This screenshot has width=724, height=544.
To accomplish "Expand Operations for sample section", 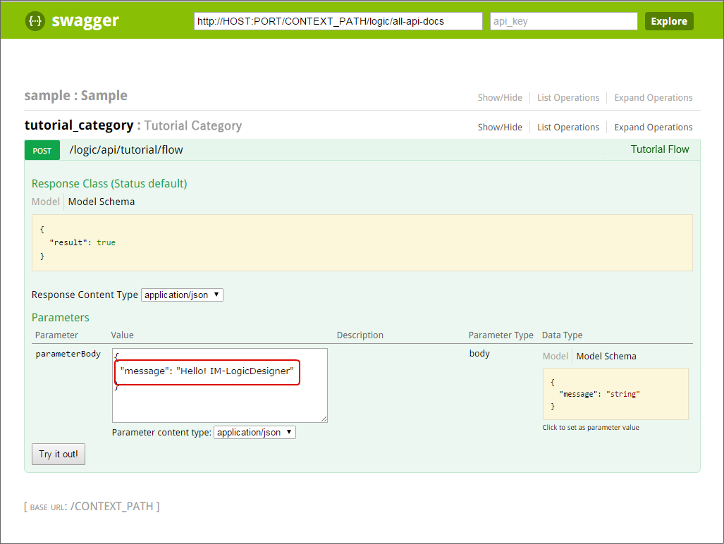I will pos(654,98).
